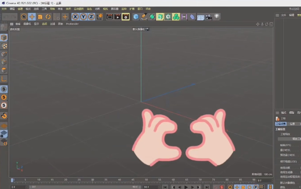Toggle the Y axis lock
Viewport: 301px width, 189px height.
83,17
